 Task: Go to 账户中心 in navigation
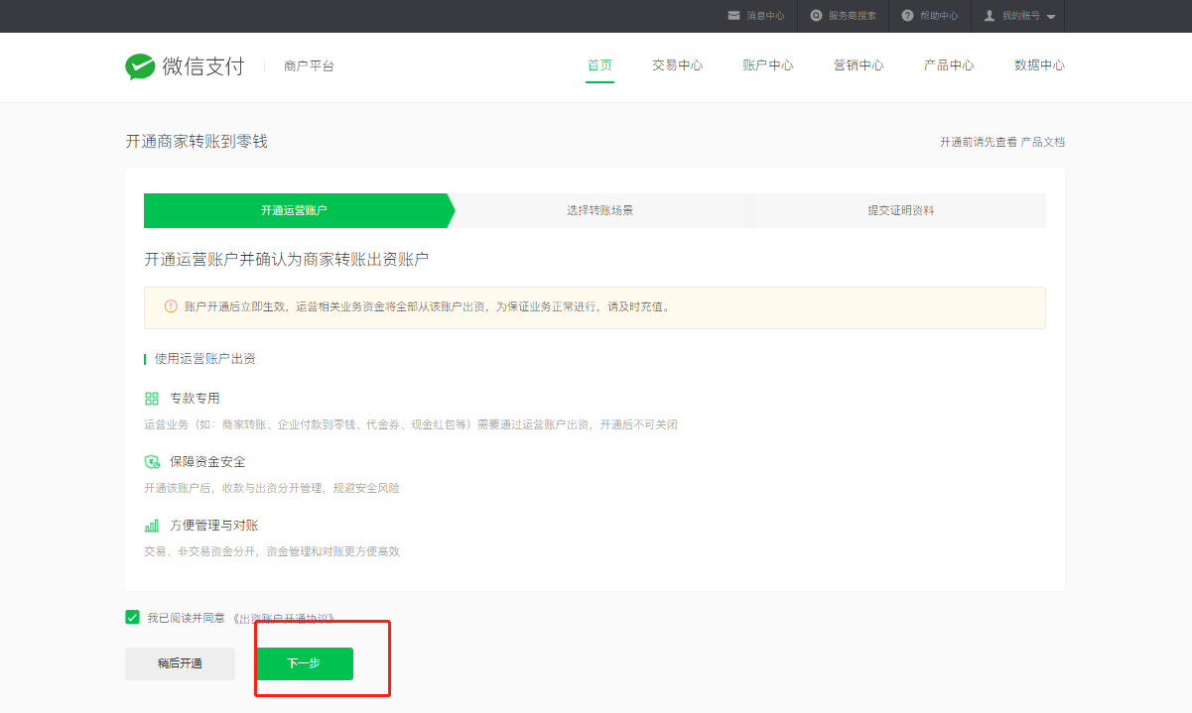click(767, 65)
